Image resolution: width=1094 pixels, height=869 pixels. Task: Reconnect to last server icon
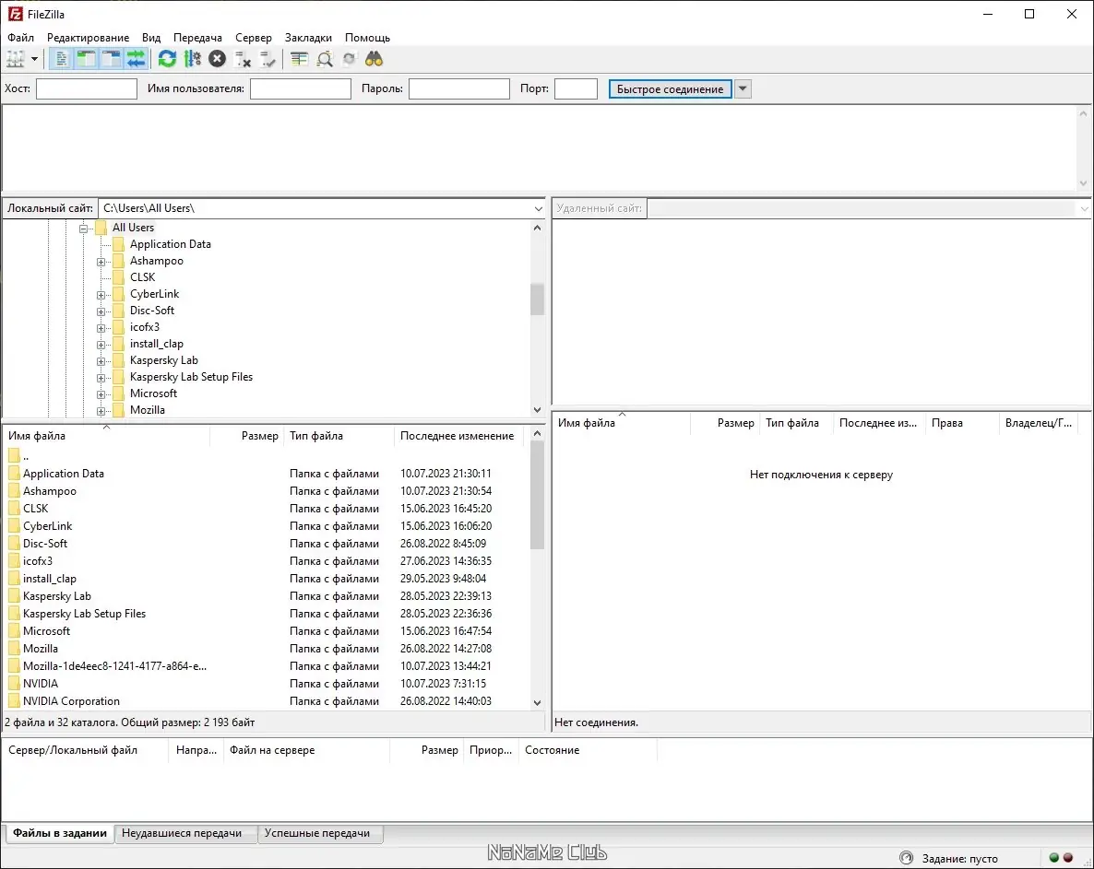coord(268,59)
